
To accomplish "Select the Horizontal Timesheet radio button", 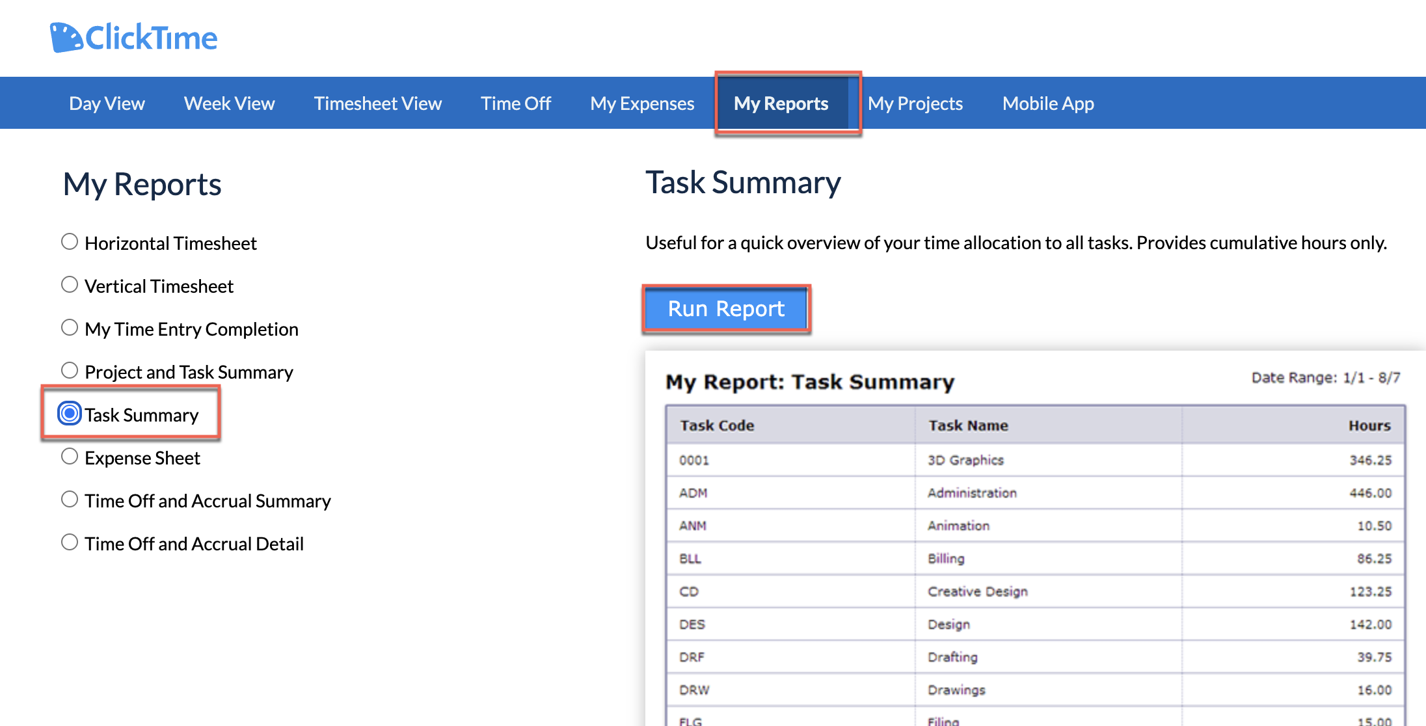I will pyautogui.click(x=70, y=242).
